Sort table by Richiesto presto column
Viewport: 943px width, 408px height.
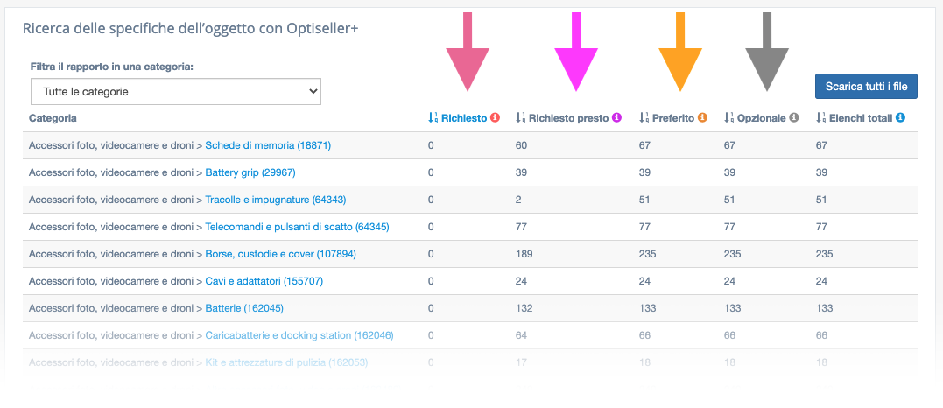click(x=568, y=118)
